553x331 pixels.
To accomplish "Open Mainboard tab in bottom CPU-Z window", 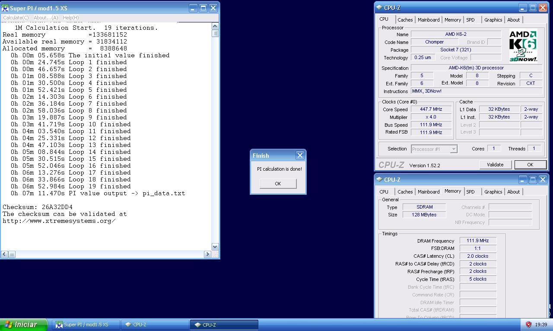I will (x=429, y=192).
